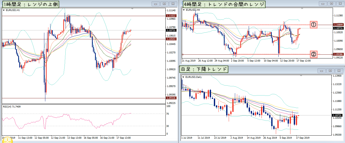Viewport: 345px width, 143px height.
Task: Click 1.11140 on H1 price scale
Action: coord(171,10)
